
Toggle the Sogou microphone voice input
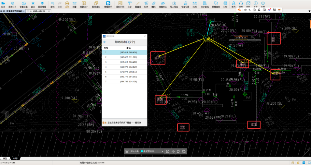click(259, 10)
